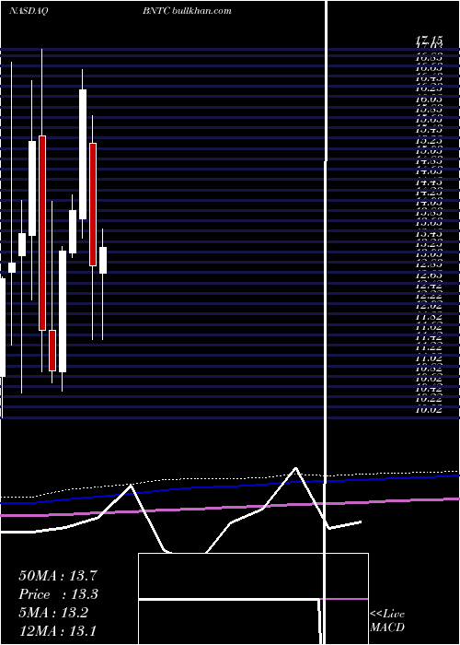Select the last white candlestick on the right
Screen dimensions: 460x645
pos(103,260)
